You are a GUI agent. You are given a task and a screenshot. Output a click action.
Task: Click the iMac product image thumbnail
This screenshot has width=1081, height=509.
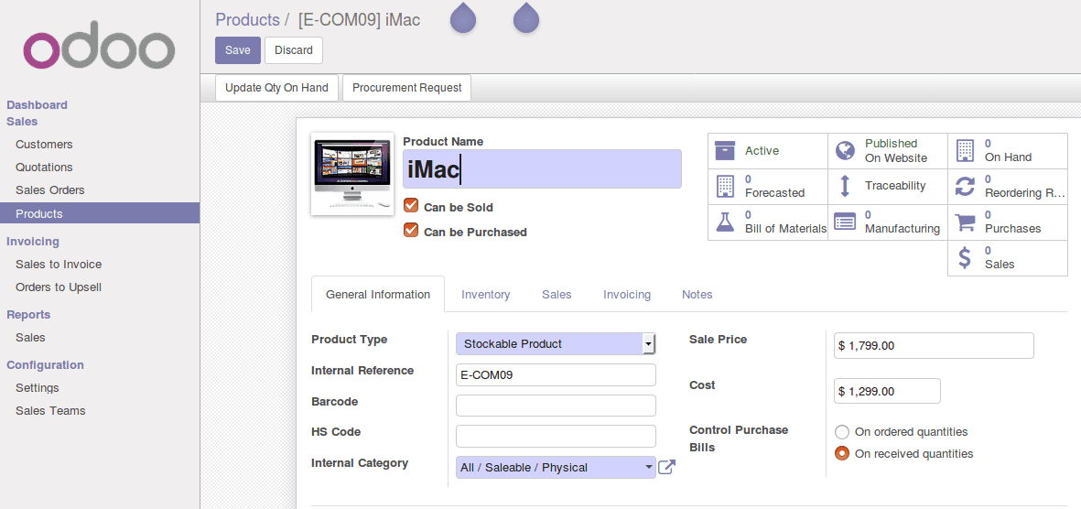coord(352,174)
